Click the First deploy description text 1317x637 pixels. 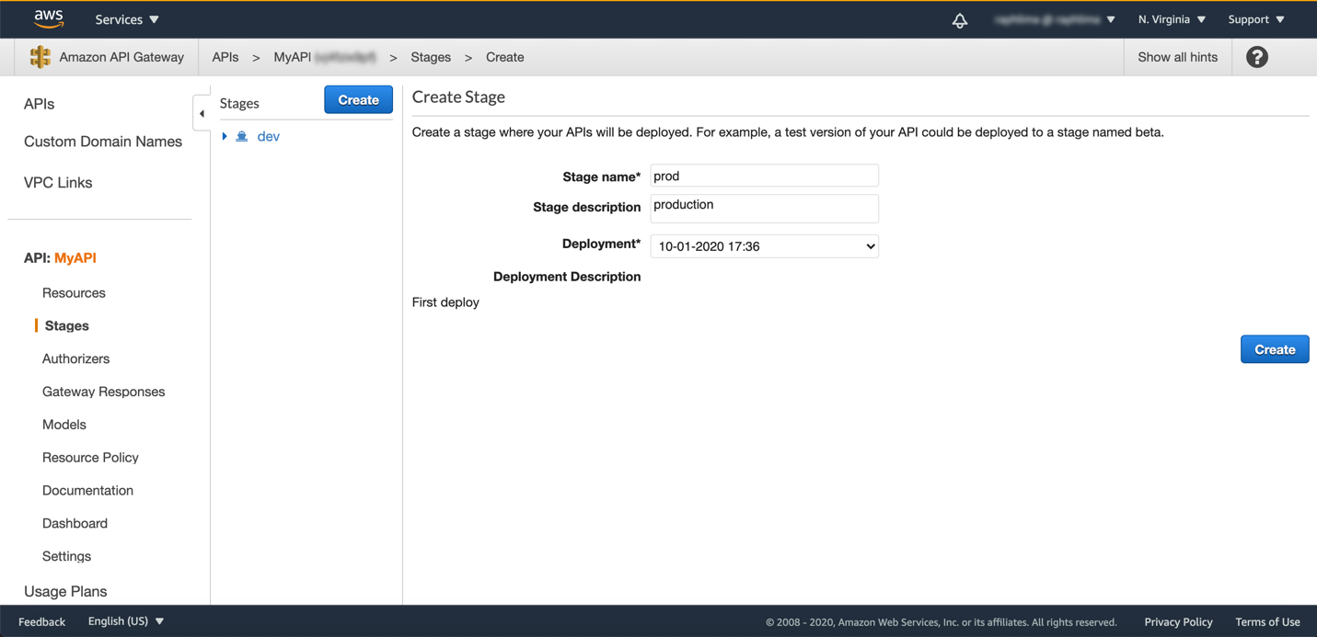click(445, 302)
